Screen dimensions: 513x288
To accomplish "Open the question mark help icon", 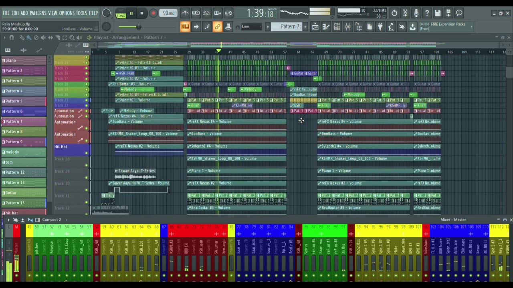I will tap(427, 13).
